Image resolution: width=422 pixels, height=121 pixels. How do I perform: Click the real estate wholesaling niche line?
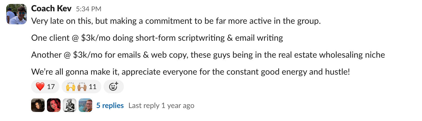point(208,55)
